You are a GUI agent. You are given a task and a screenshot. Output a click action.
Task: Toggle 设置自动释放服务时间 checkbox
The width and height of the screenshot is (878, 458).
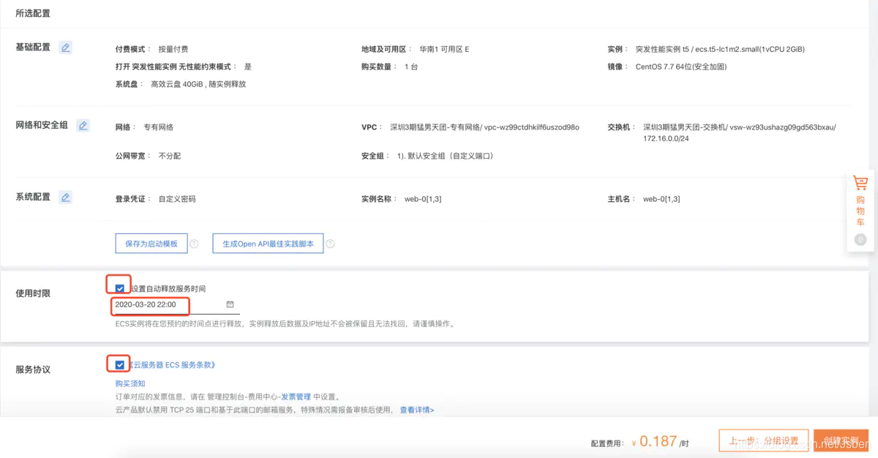pos(120,289)
